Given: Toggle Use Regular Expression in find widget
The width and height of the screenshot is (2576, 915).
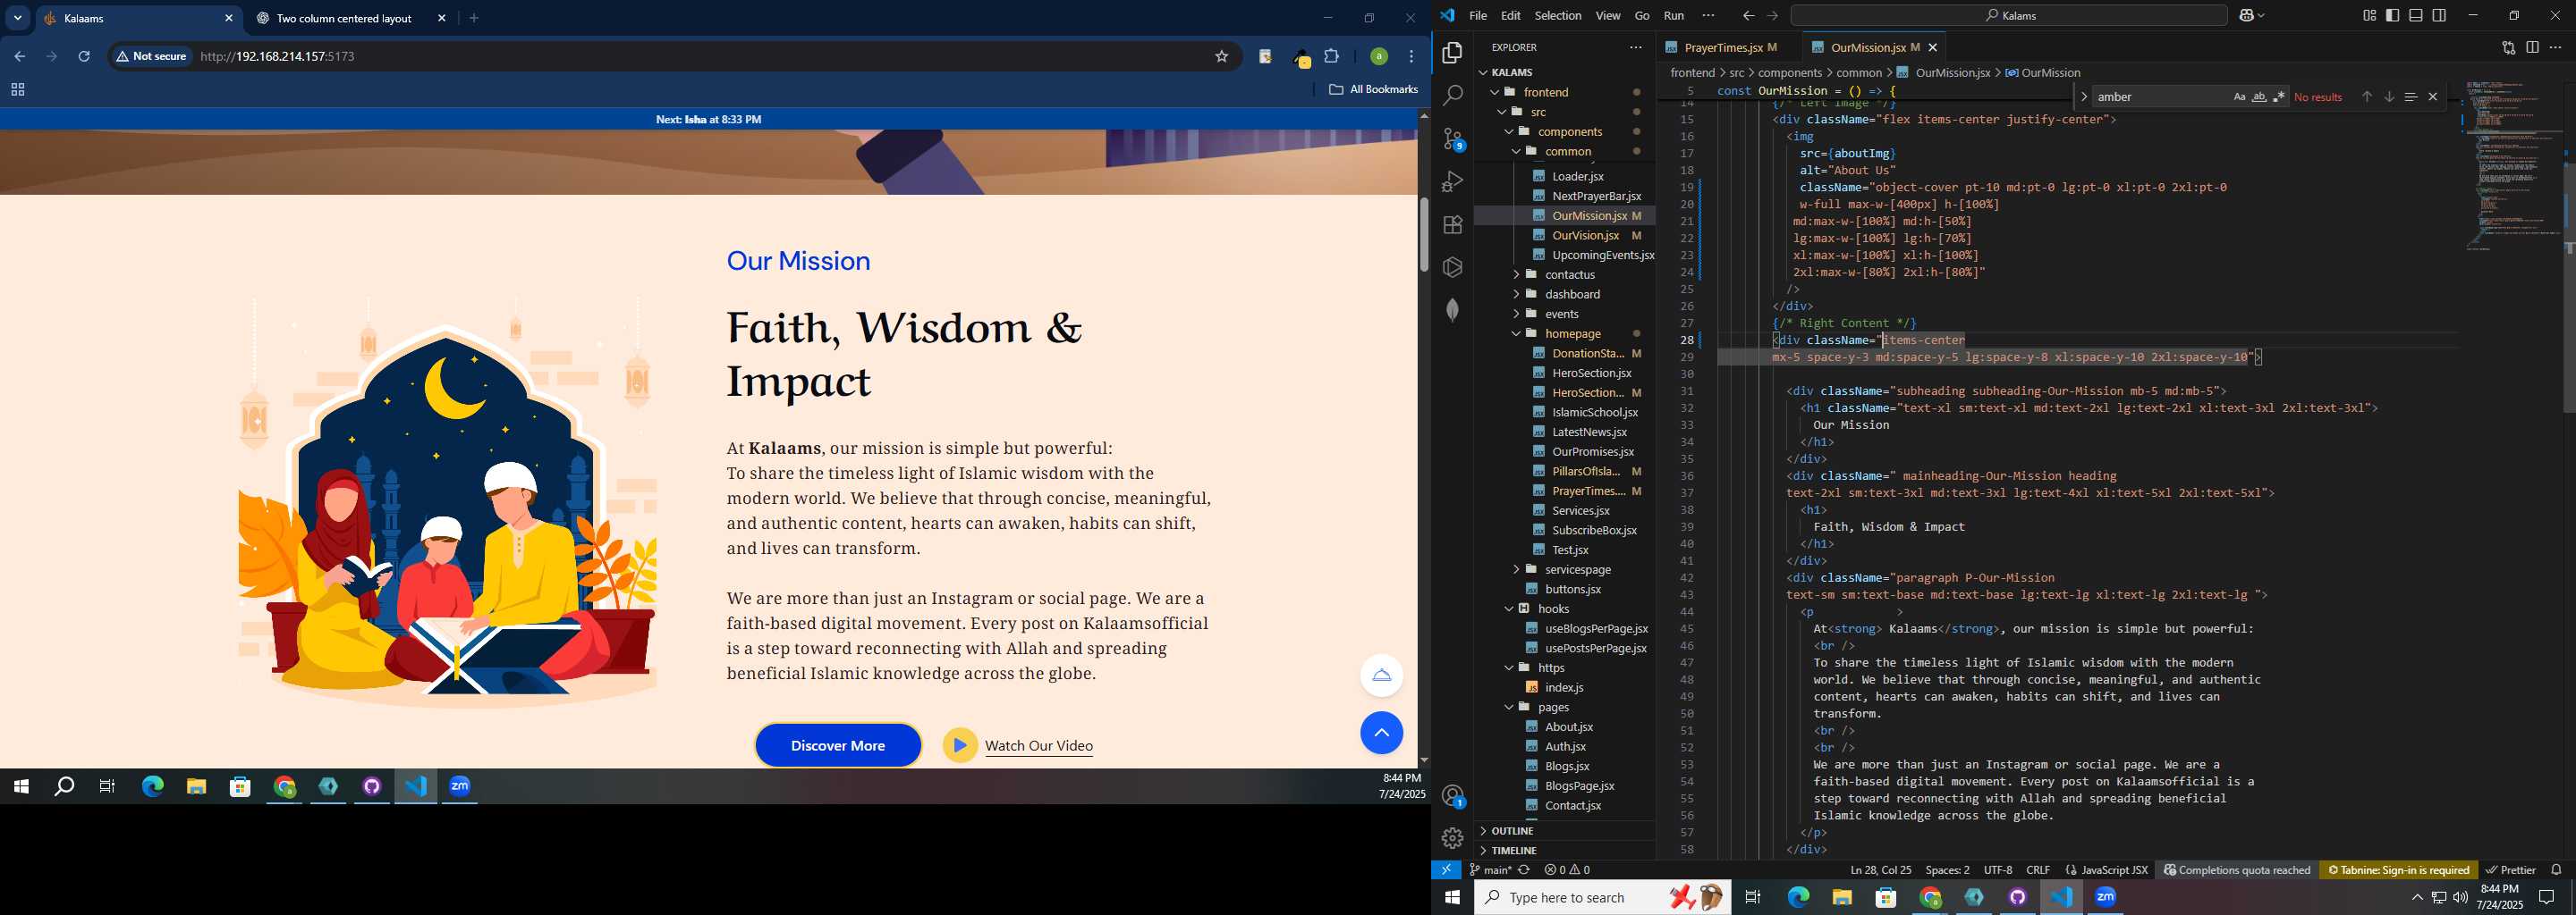Looking at the screenshot, I should [2278, 97].
